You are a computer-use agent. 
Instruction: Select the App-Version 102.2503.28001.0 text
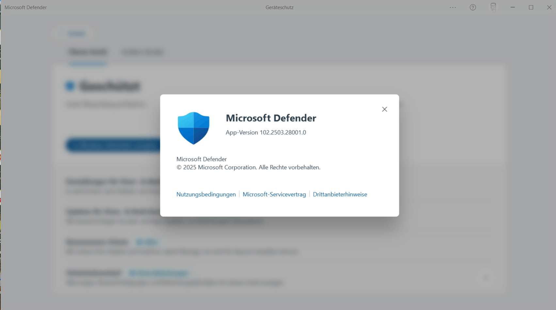[266, 132]
